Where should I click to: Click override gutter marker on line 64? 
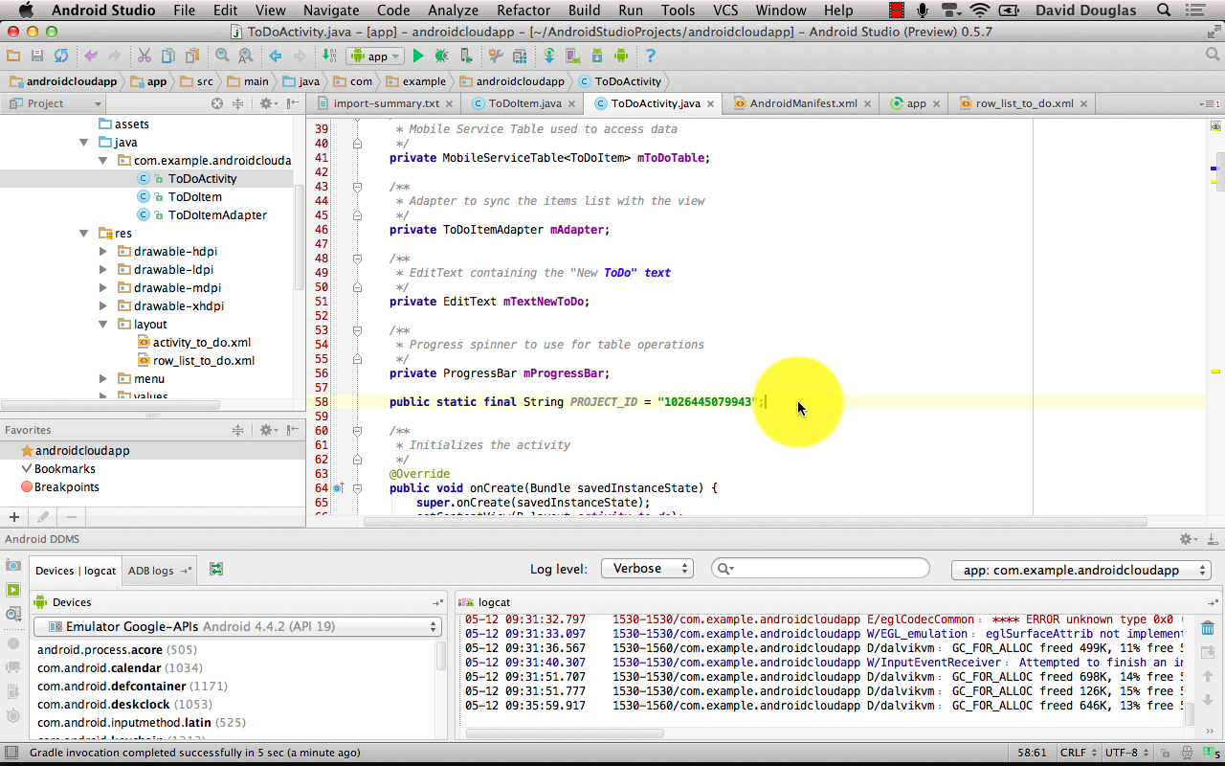coord(338,488)
